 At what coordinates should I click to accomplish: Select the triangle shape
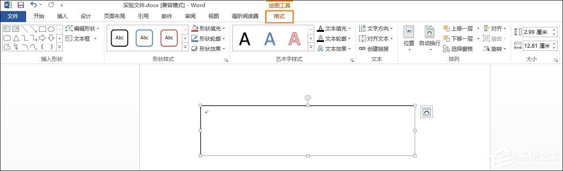point(16,38)
